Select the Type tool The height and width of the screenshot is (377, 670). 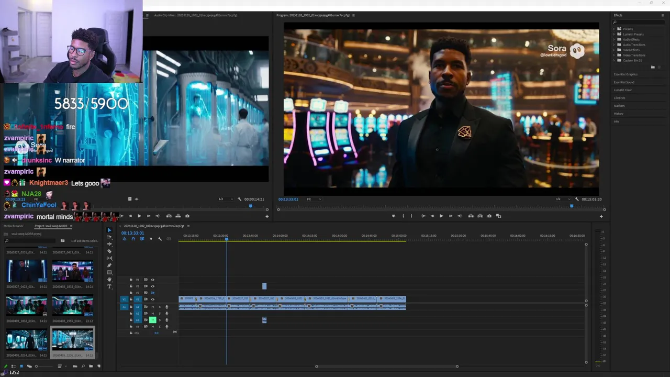pos(109,286)
